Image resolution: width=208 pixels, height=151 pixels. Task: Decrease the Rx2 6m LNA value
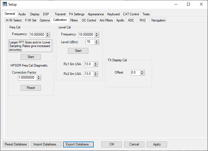[96, 75]
